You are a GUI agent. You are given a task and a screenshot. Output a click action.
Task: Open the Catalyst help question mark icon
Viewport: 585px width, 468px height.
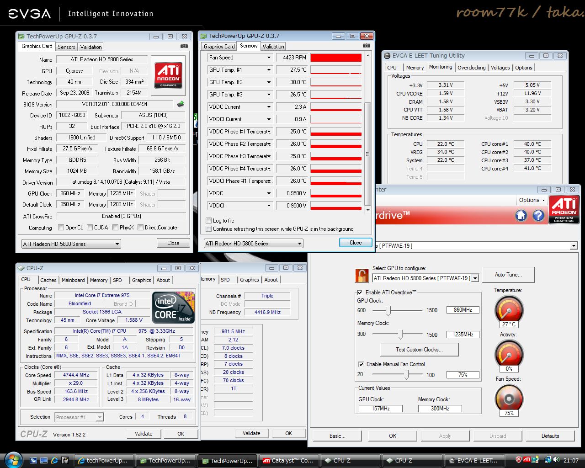[538, 215]
